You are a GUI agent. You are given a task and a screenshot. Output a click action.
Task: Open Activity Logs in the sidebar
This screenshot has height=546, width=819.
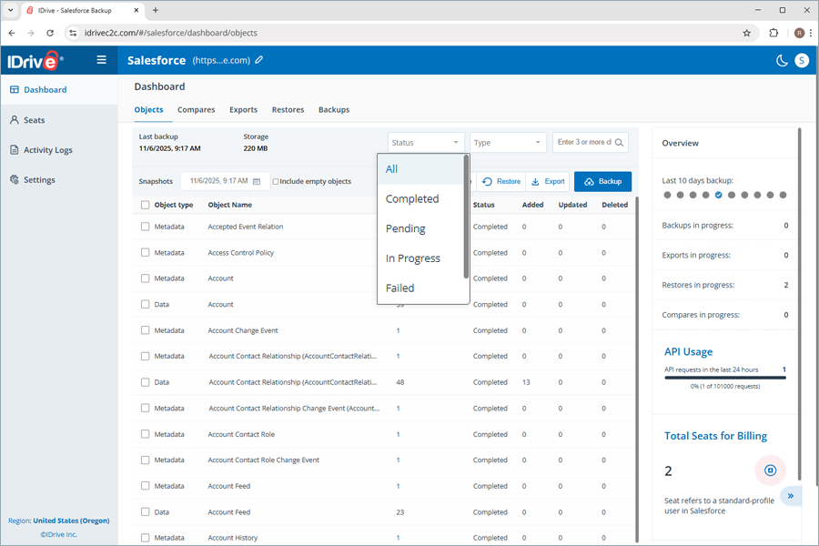48,150
